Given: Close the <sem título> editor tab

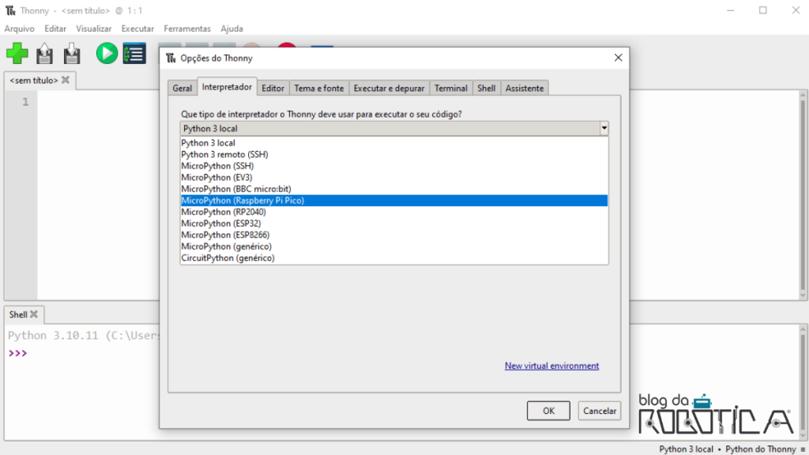Looking at the screenshot, I should pos(66,80).
